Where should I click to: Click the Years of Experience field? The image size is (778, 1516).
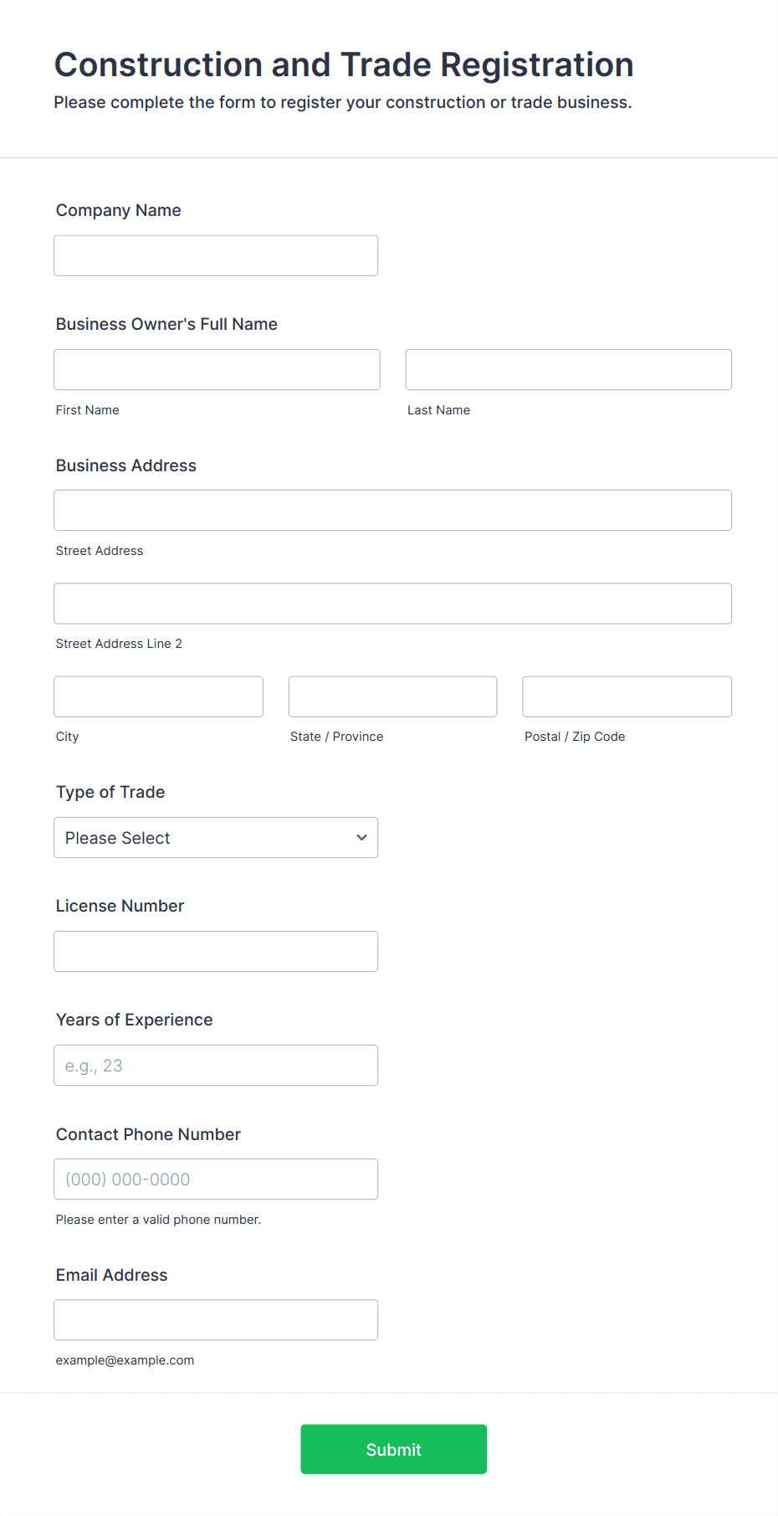pos(216,1066)
